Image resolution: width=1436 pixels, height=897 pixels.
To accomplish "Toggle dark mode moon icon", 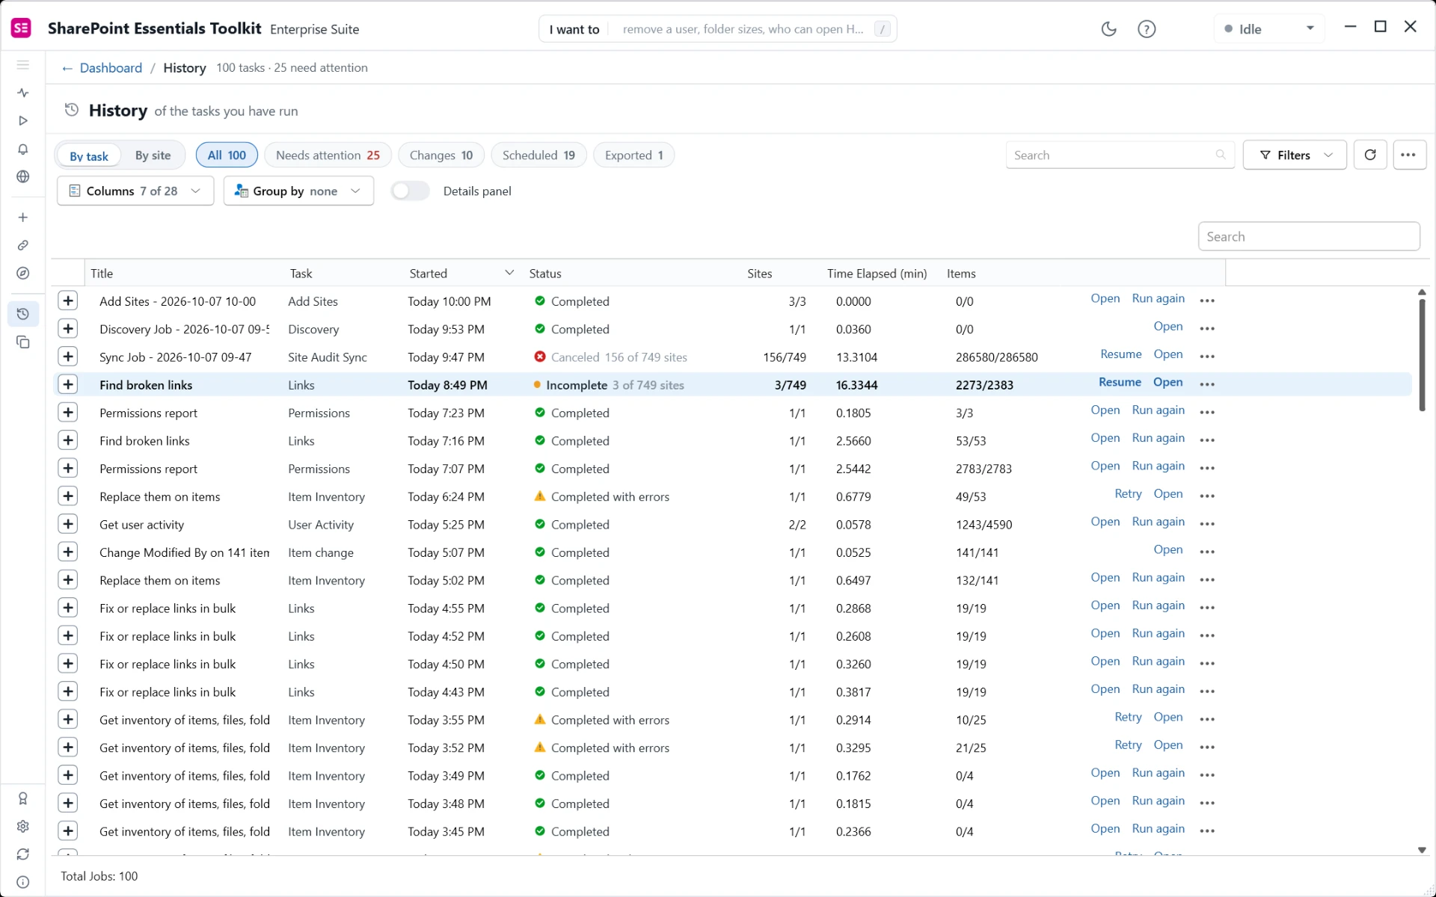I will tap(1109, 29).
